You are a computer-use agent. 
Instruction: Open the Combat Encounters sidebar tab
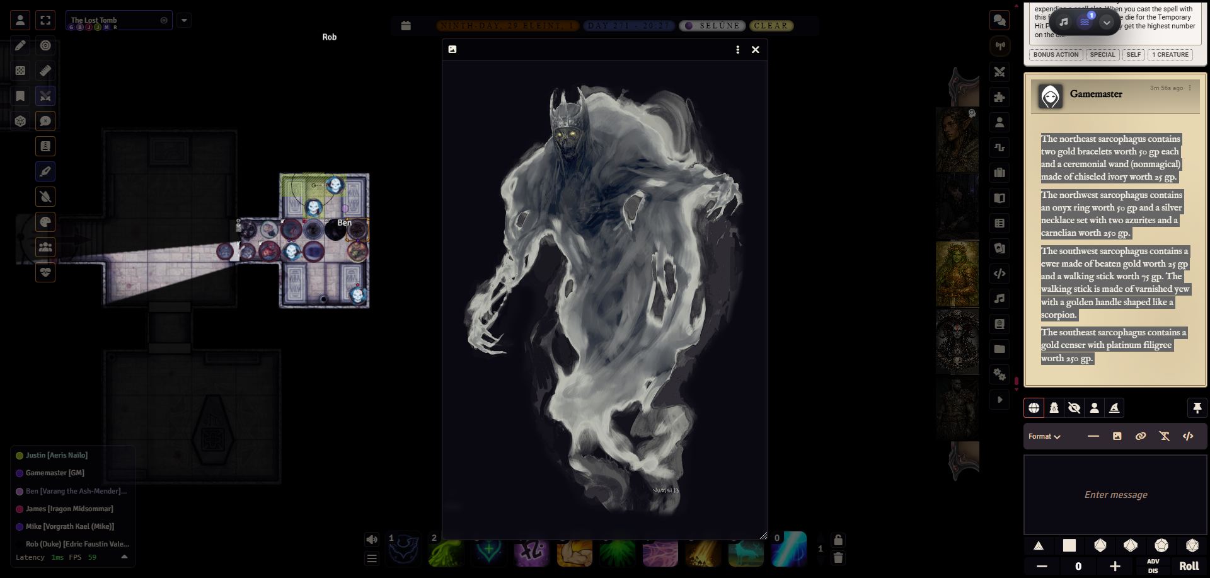pos(1000,71)
